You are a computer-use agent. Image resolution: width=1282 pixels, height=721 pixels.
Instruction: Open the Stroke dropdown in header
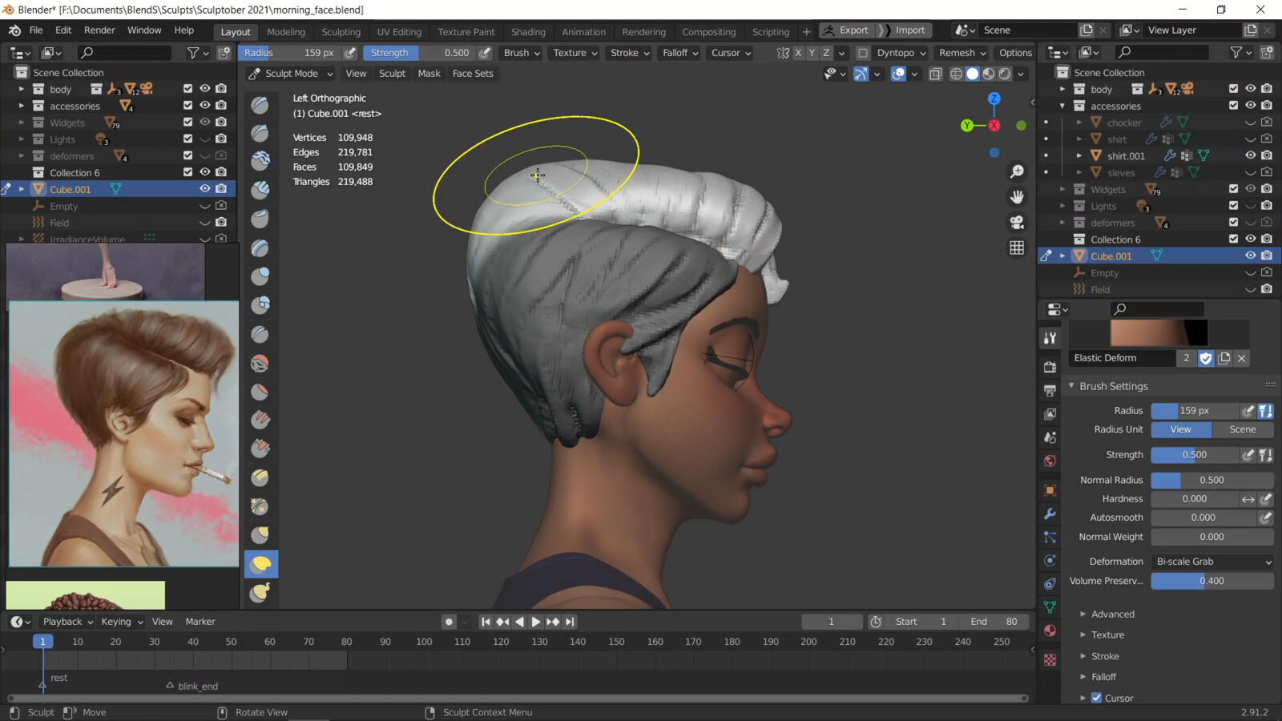click(x=631, y=53)
